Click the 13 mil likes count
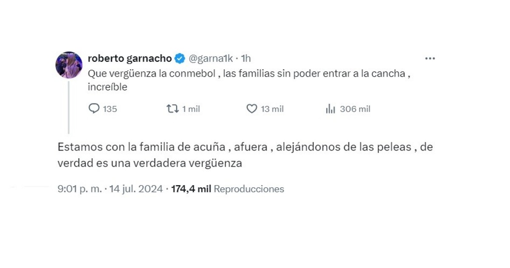 tap(272, 109)
